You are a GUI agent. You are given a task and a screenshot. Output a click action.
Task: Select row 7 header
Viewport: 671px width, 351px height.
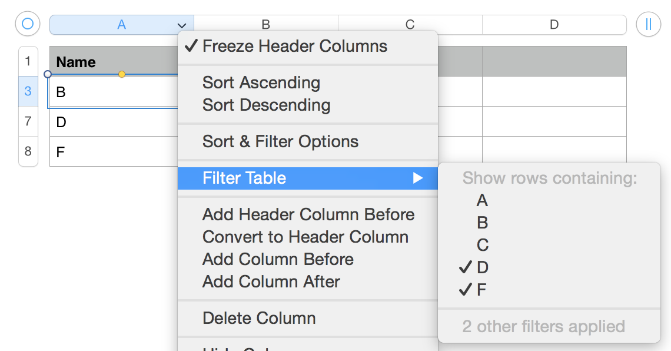[28, 121]
